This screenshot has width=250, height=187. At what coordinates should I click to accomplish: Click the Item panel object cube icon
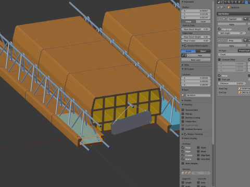tap(183, 96)
